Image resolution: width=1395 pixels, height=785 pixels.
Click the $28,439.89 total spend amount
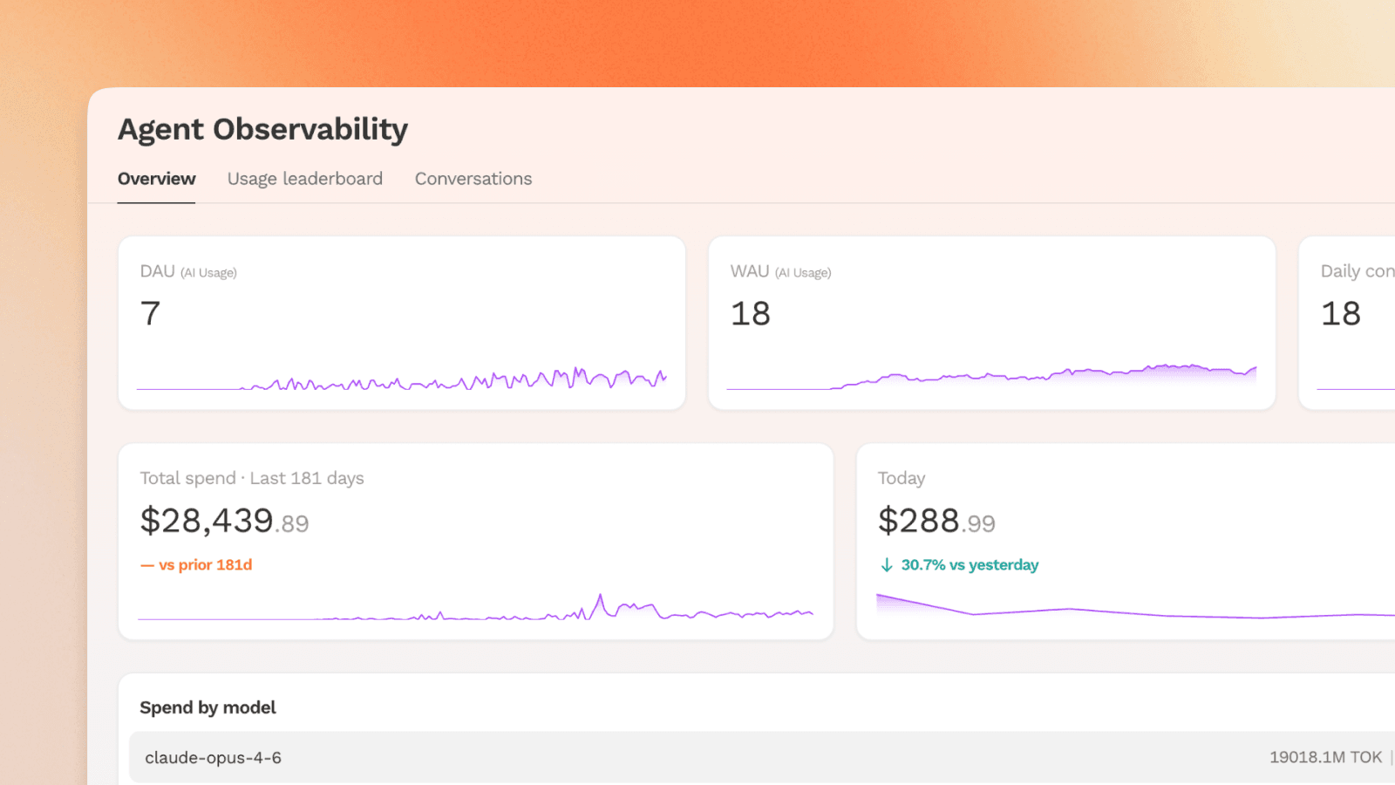coord(224,521)
